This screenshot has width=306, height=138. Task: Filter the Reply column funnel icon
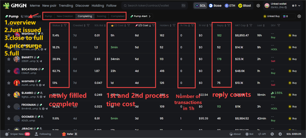[229, 25]
